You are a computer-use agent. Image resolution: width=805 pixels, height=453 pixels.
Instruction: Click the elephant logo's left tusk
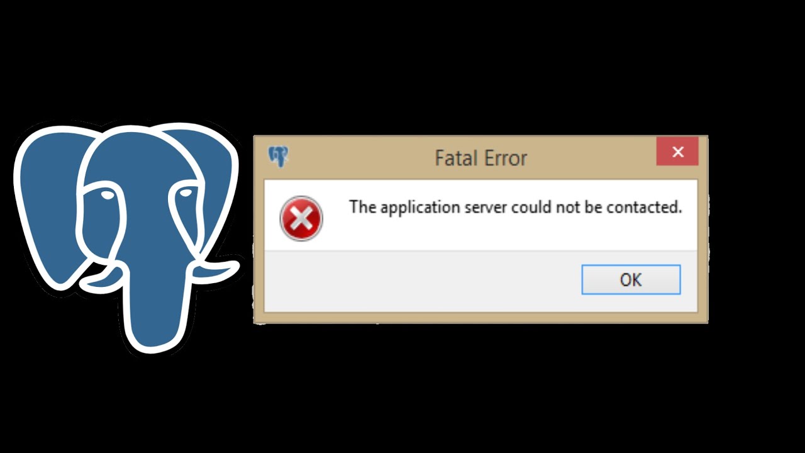104,277
